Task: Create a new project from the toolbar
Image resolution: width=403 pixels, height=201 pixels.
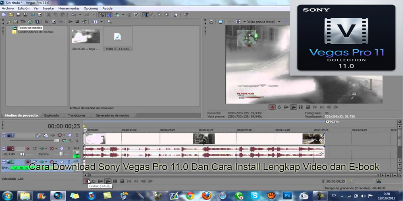Action: [x=4, y=14]
